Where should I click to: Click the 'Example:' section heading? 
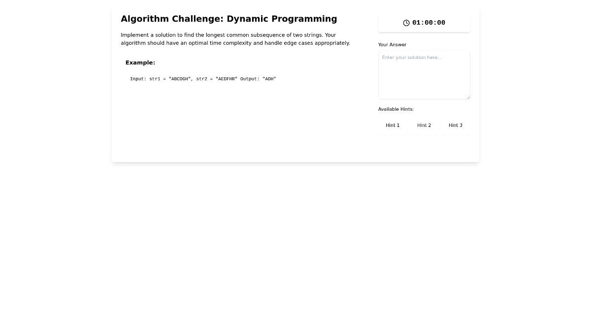[x=140, y=62]
